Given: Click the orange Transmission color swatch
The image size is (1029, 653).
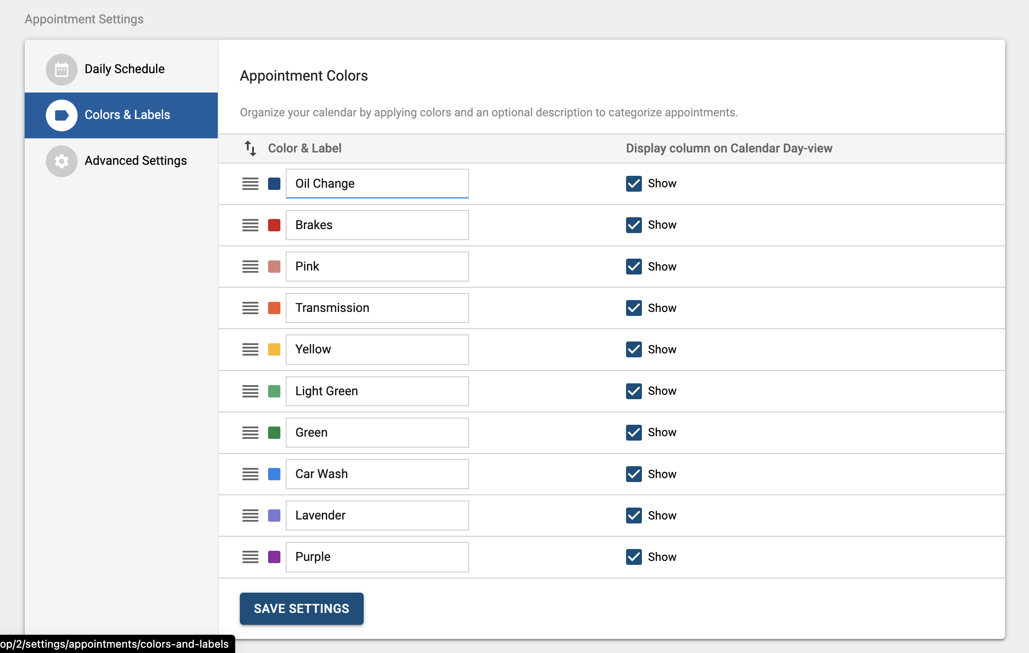Looking at the screenshot, I should pos(274,308).
